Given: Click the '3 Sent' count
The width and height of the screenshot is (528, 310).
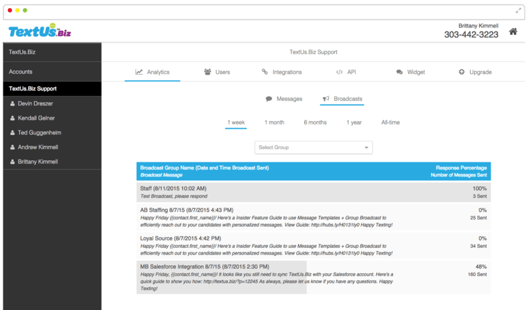Looking at the screenshot, I should (480, 196).
